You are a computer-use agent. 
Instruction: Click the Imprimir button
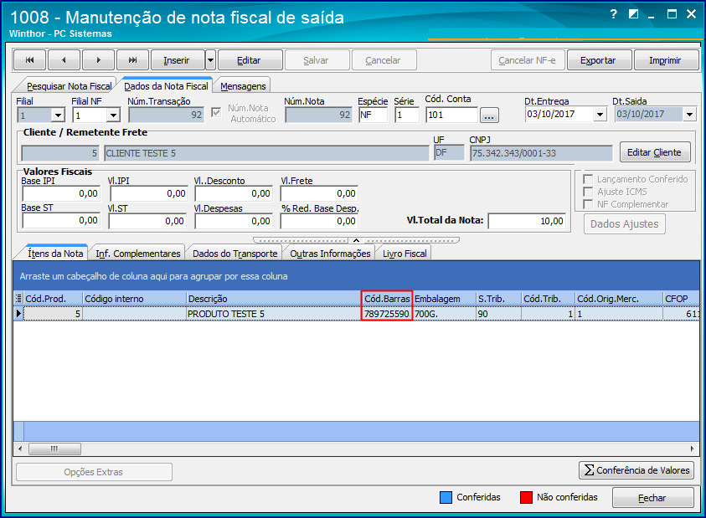(x=665, y=60)
